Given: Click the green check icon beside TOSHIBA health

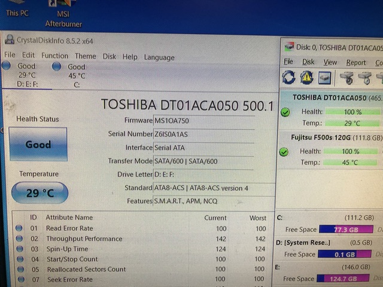Looking at the screenshot, I should (285, 112).
